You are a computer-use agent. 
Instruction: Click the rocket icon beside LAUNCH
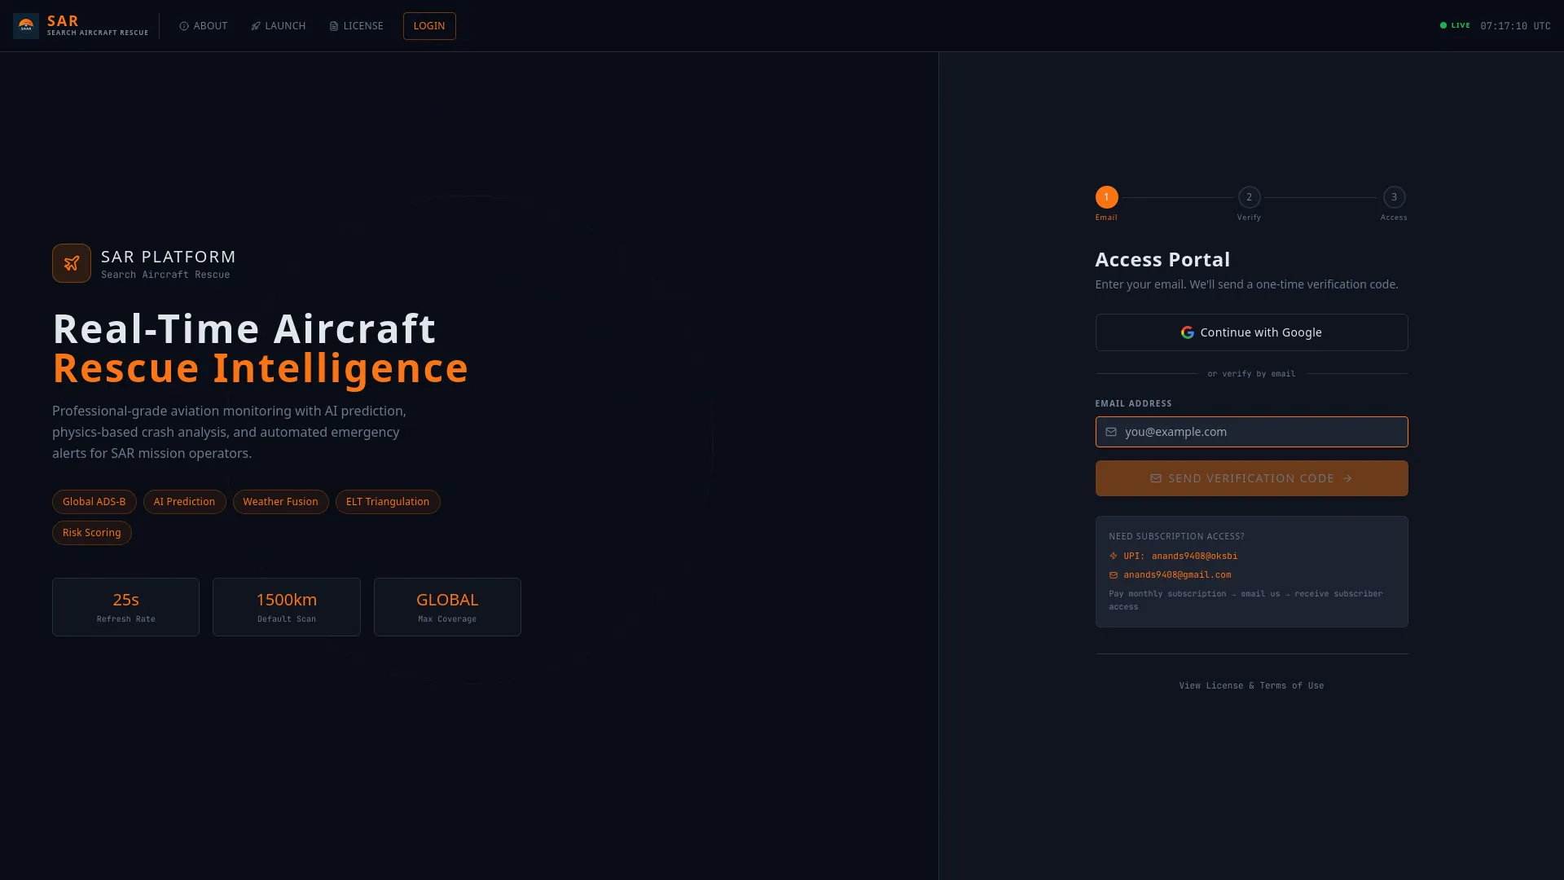(x=256, y=26)
